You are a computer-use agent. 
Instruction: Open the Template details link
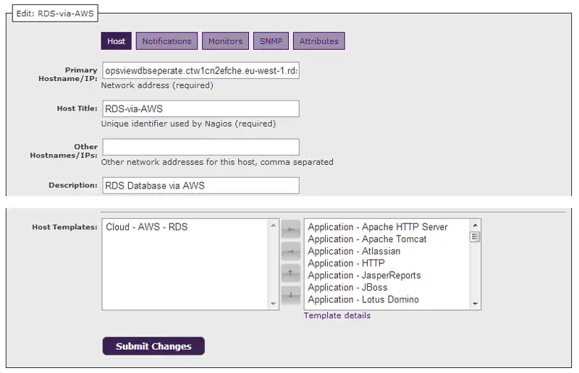337,316
